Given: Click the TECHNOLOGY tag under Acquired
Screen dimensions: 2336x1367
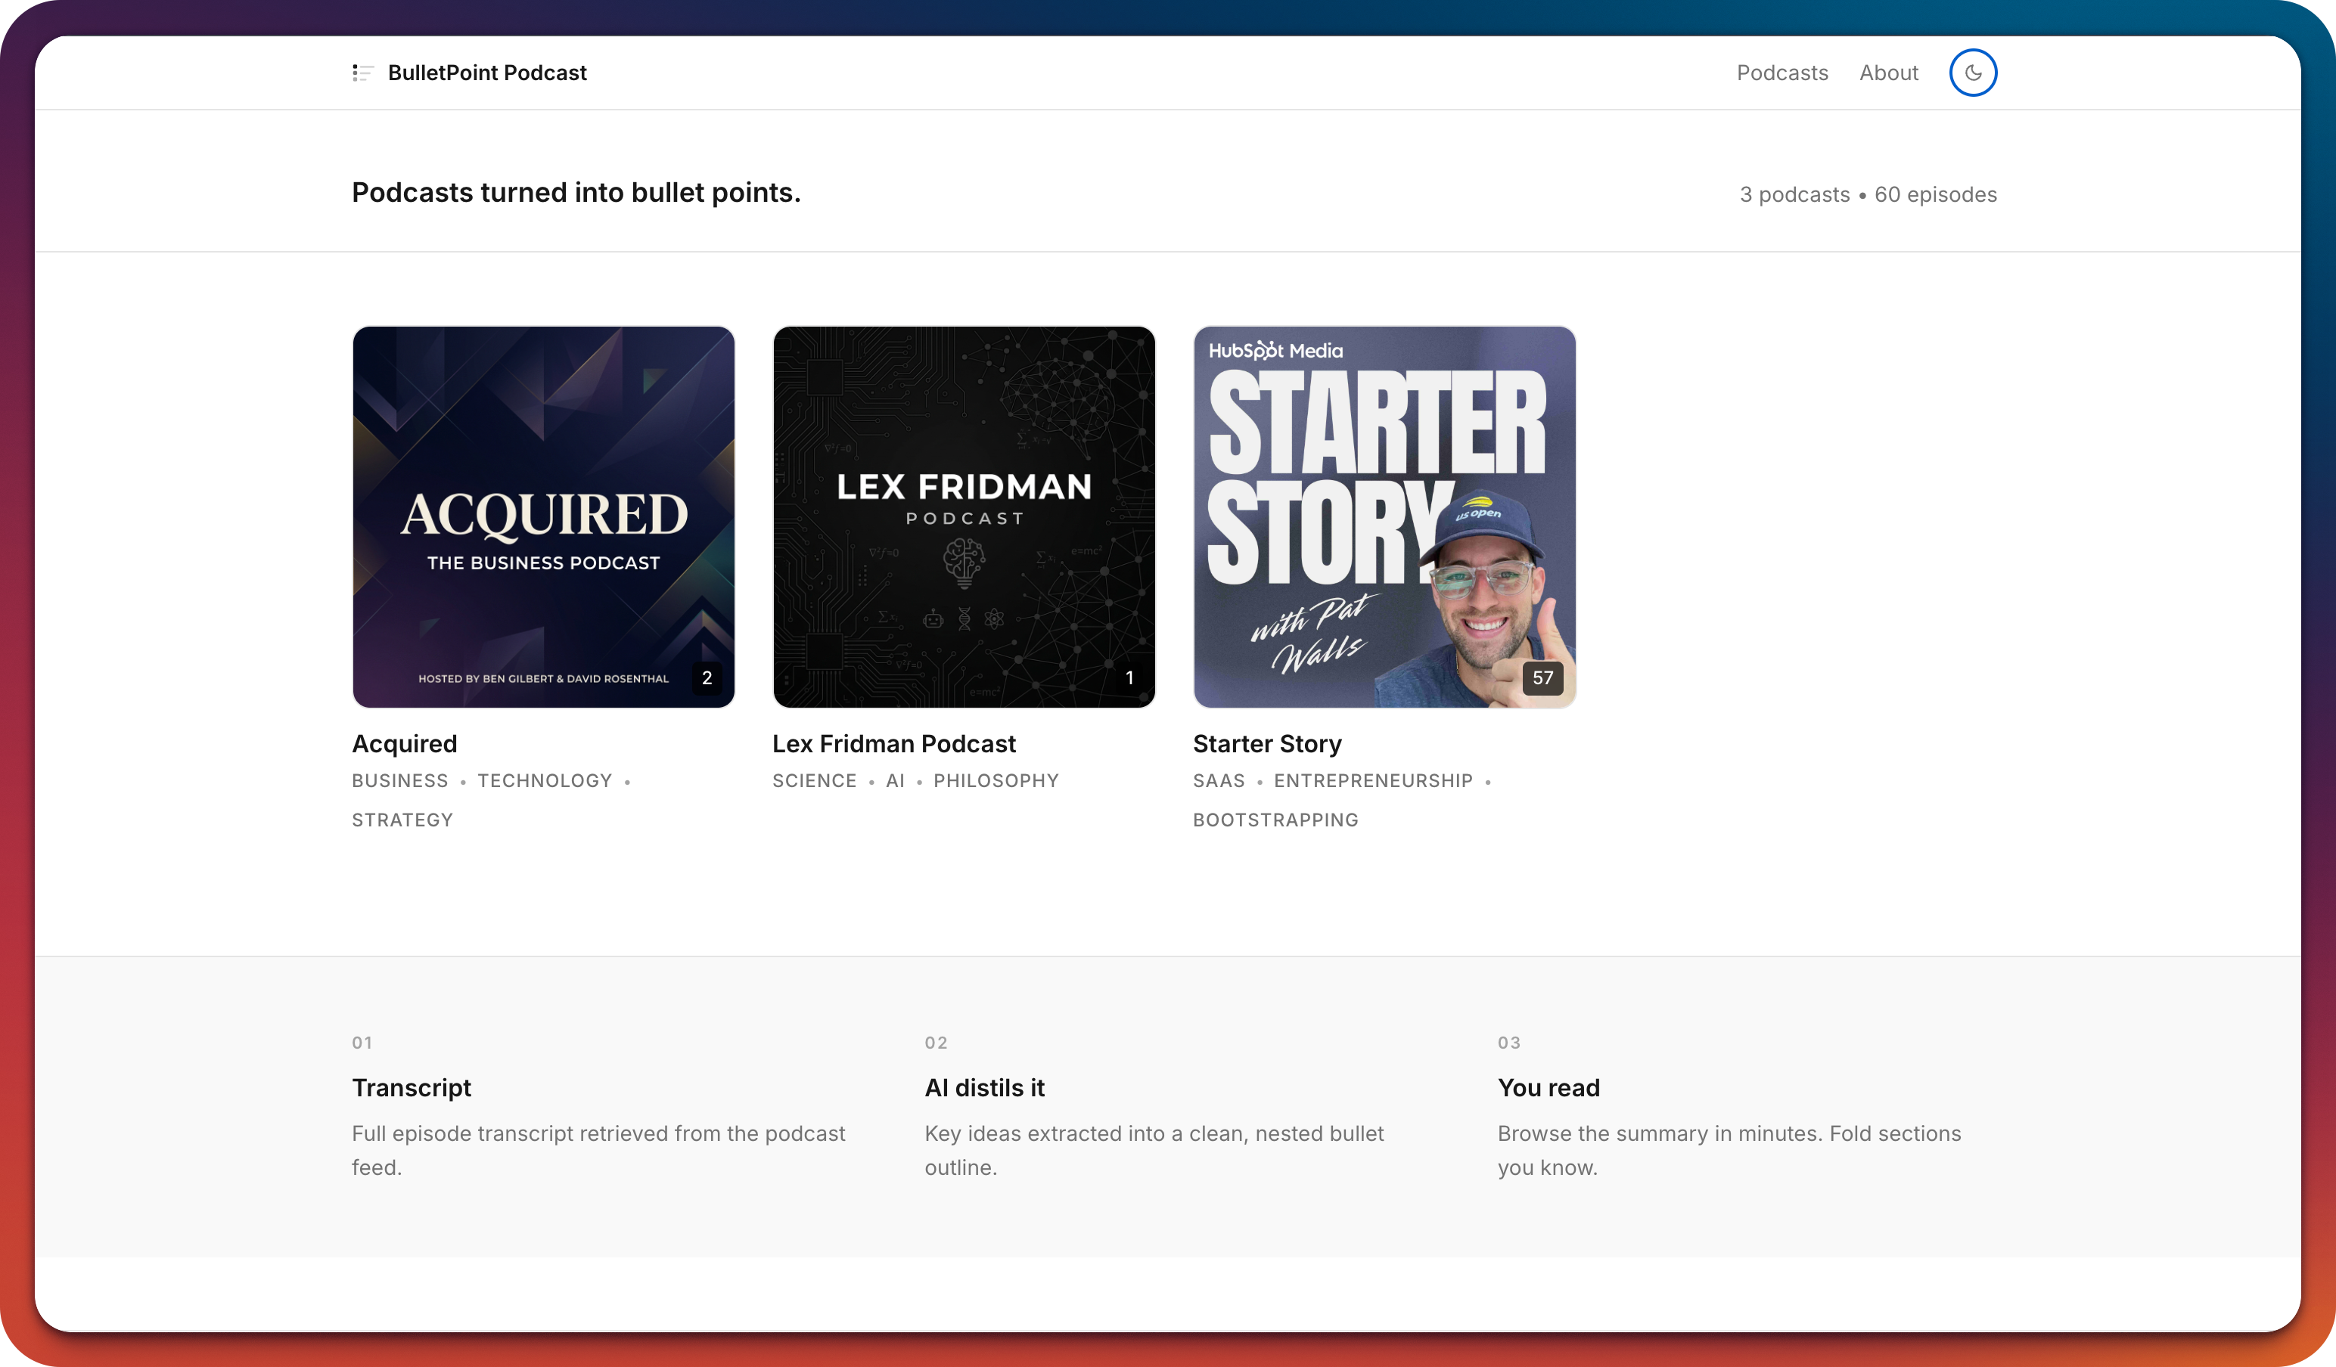Looking at the screenshot, I should coord(544,780).
